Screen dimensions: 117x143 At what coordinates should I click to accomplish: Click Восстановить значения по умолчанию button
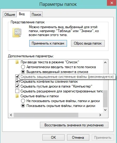(74, 125)
